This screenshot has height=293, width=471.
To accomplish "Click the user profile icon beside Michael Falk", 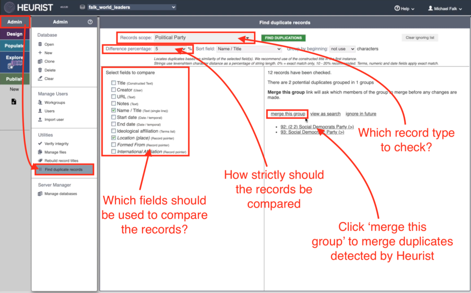I will click(431, 8).
